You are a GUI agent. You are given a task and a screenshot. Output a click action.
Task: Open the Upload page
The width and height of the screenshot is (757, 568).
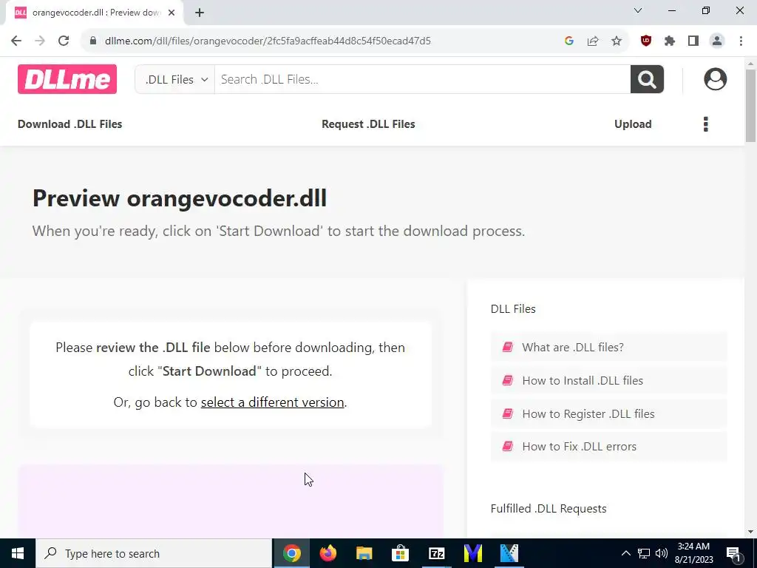pyautogui.click(x=633, y=124)
